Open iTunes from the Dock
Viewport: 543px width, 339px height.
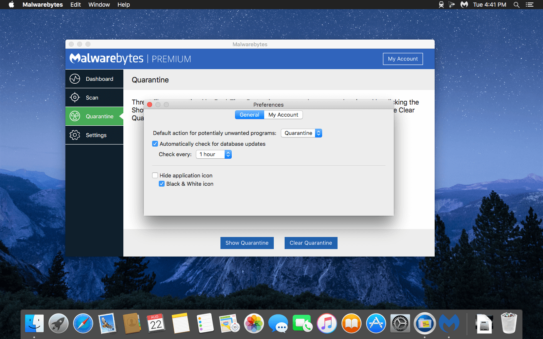tap(327, 323)
